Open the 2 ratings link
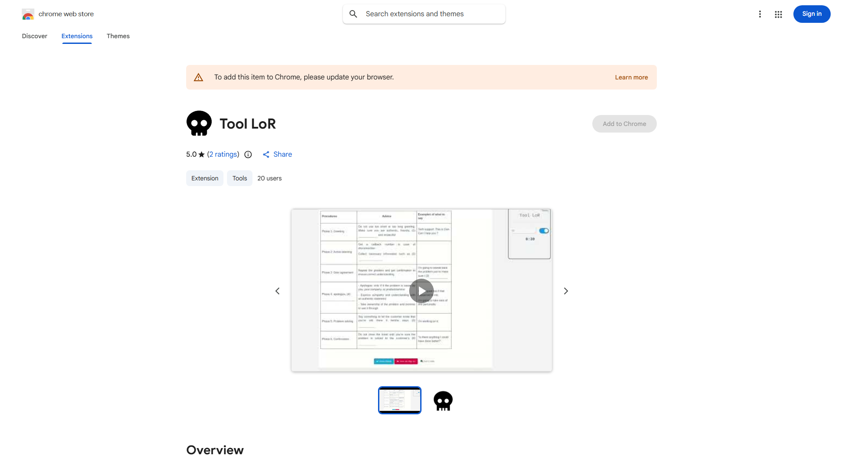843x474 pixels. tap(223, 154)
